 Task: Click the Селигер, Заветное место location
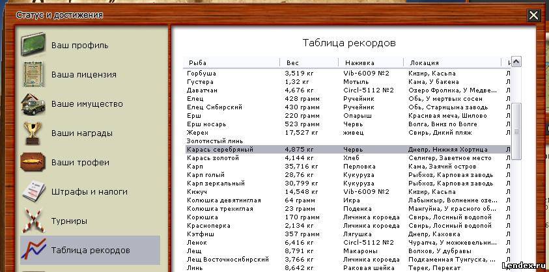click(449, 158)
